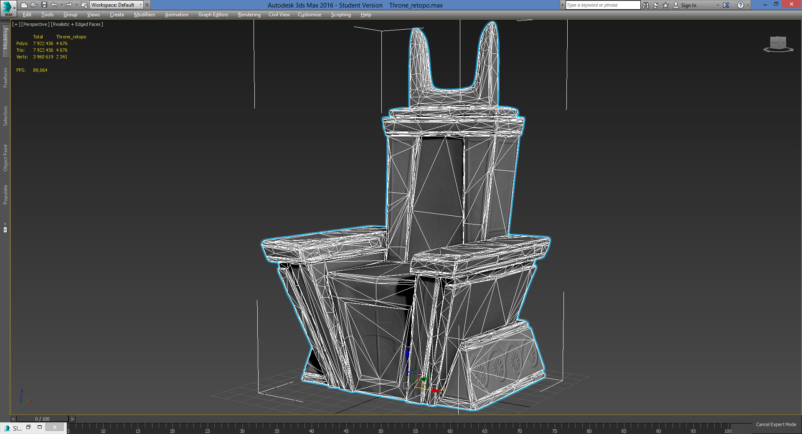The width and height of the screenshot is (802, 434).
Task: Open the Autodesk Exchange X icon
Action: coord(726,5)
